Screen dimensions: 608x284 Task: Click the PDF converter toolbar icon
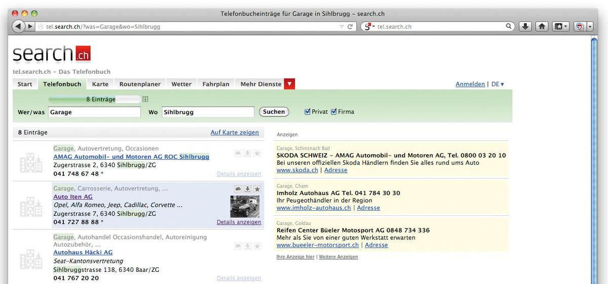coord(580,27)
